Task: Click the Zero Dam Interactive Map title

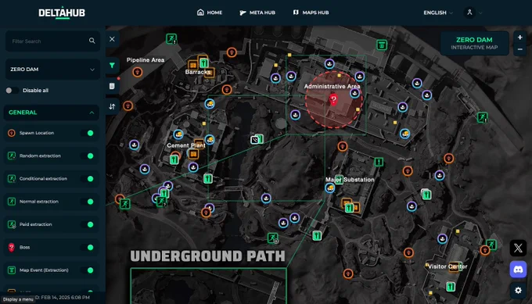Action: pyautogui.click(x=474, y=43)
